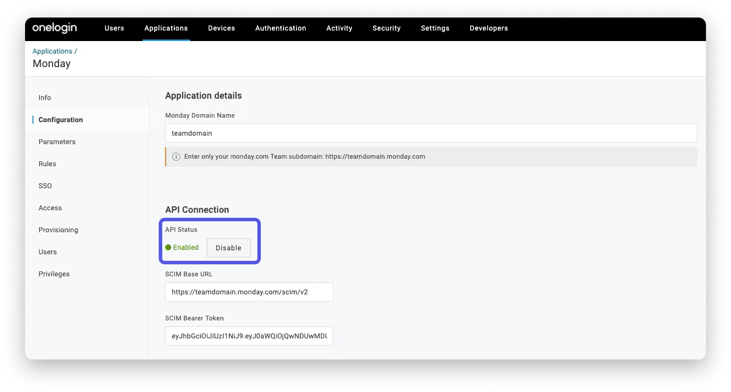Select the SCIM Bearer Token field
This screenshot has height=392, width=731.
pos(249,336)
